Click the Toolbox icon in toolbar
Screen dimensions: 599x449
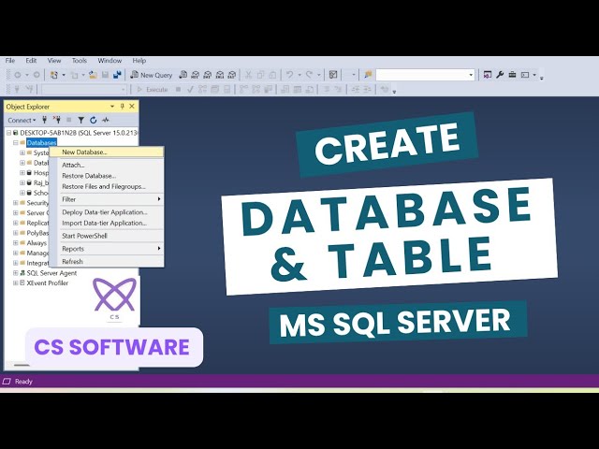(512, 75)
